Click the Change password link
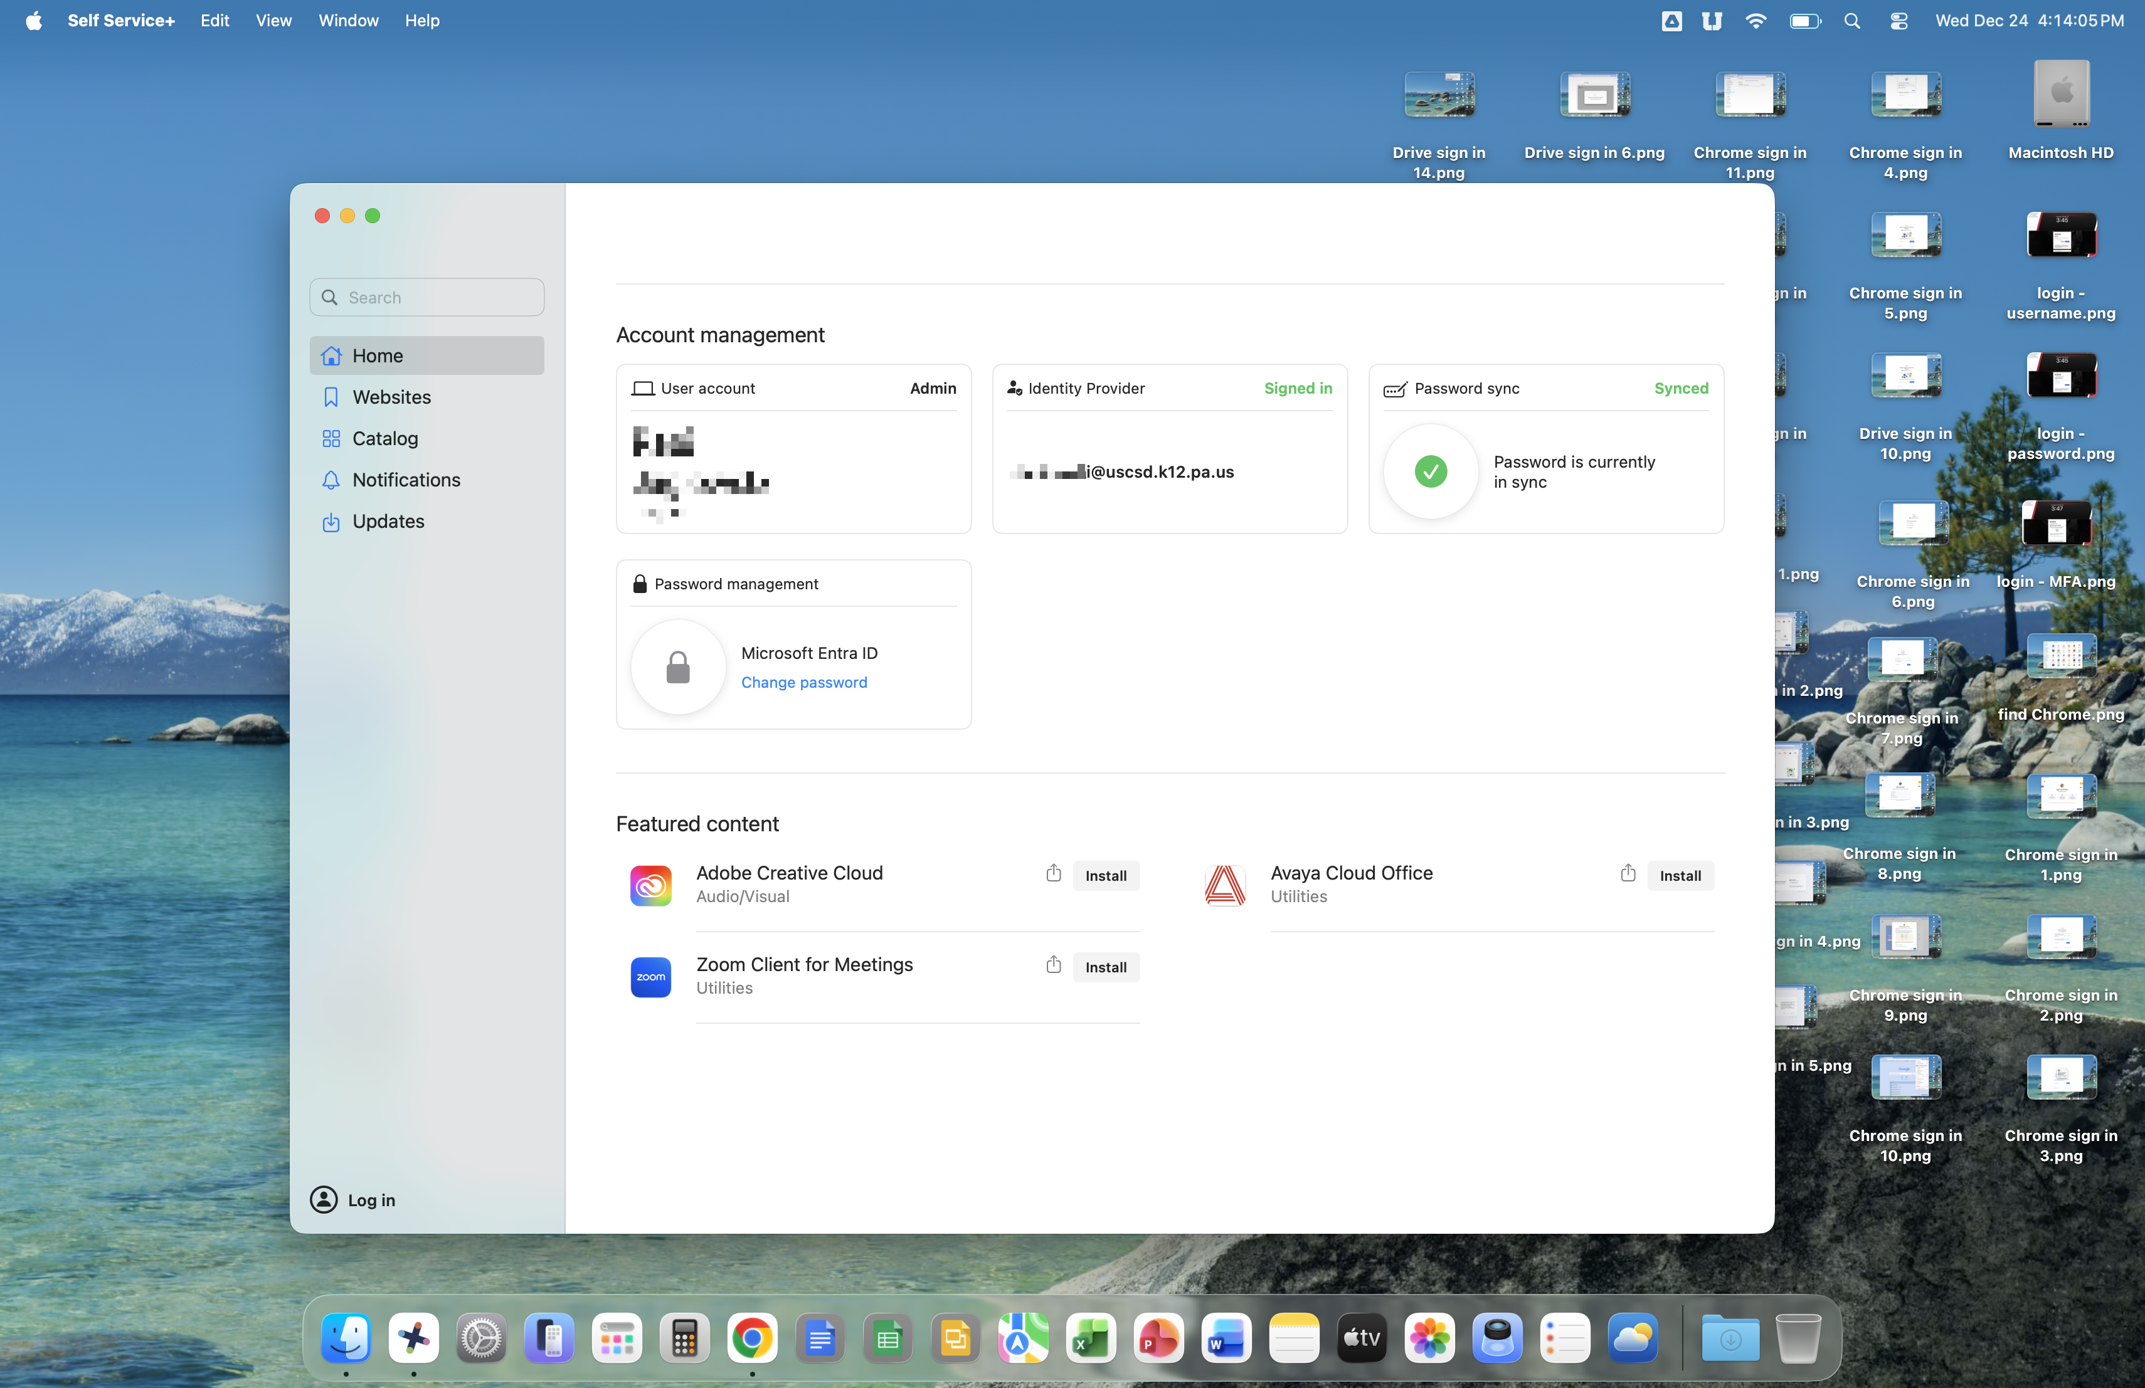The width and height of the screenshot is (2145, 1388). click(804, 683)
